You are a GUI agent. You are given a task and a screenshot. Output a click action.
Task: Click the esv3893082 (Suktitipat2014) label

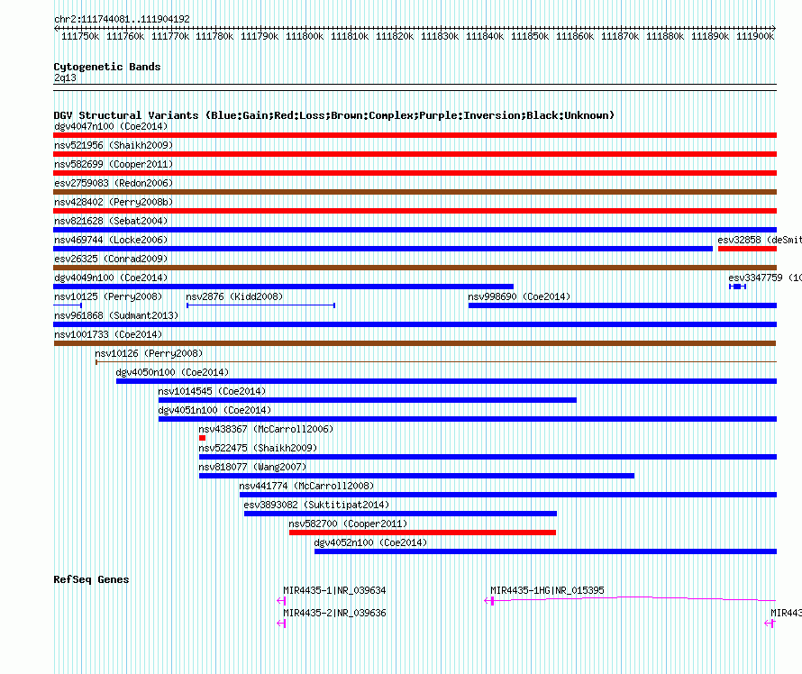point(316,505)
